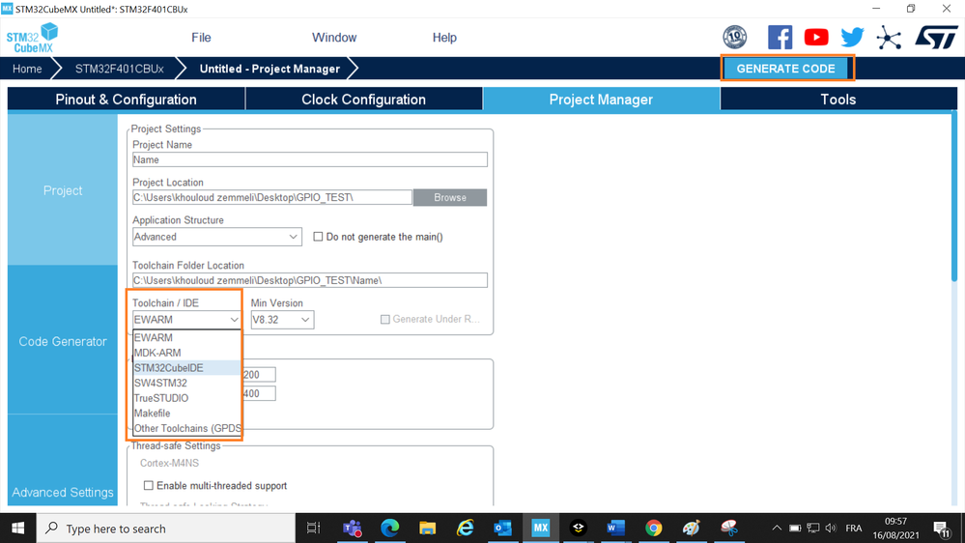Open the Project side section

pos(63,190)
